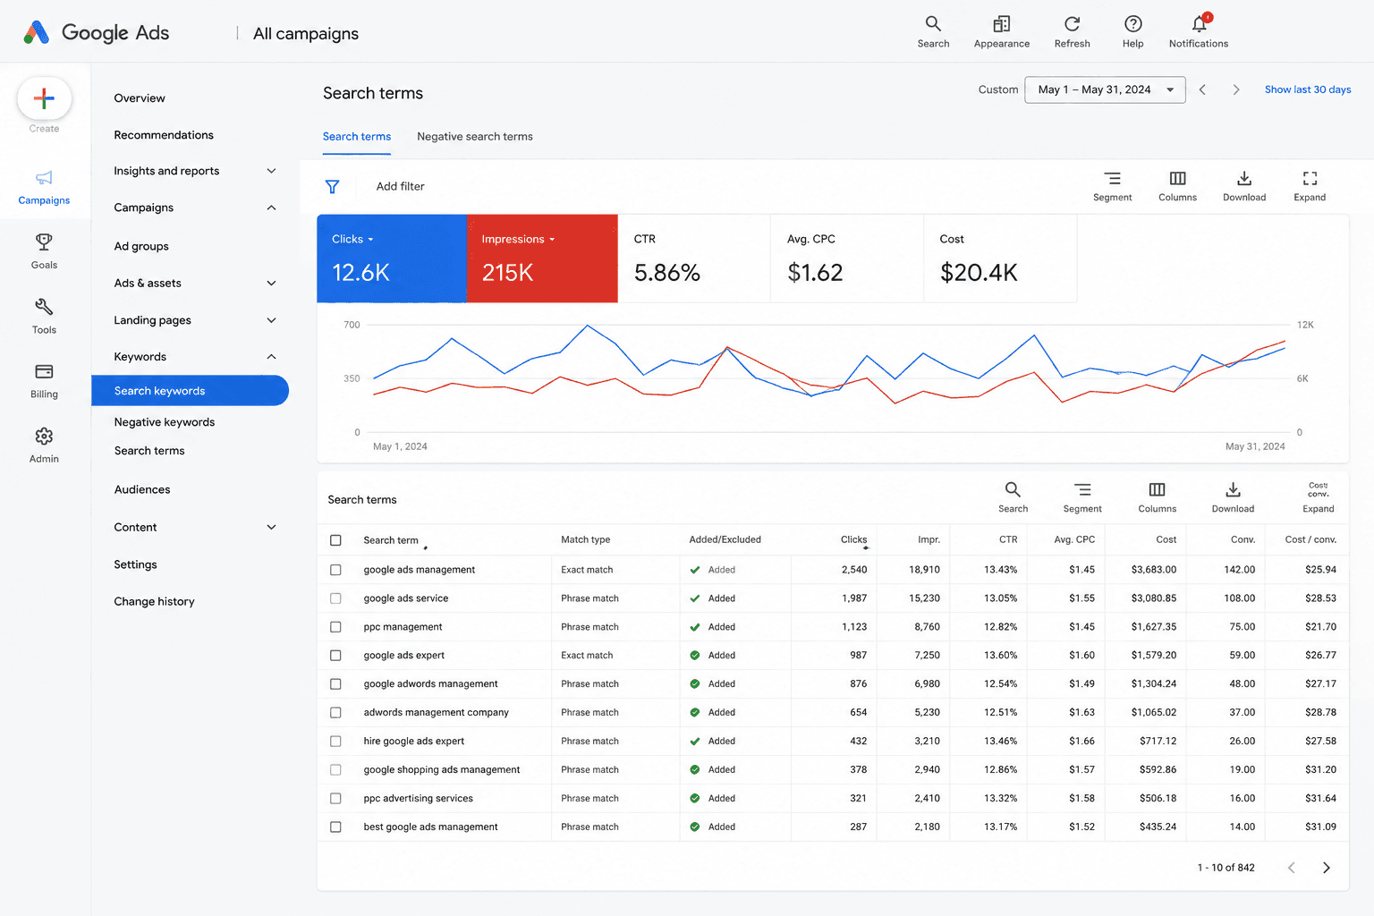Select hire google ads expert checkbox

pyautogui.click(x=335, y=742)
